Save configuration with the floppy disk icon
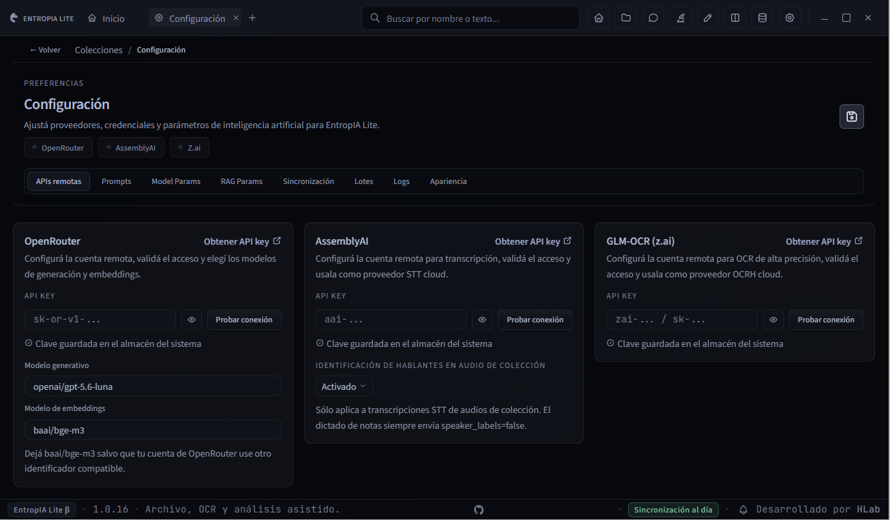Screen dimensions: 890x520 click(852, 117)
